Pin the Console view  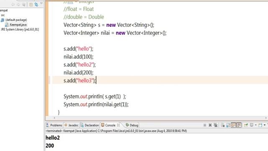coord(246,125)
